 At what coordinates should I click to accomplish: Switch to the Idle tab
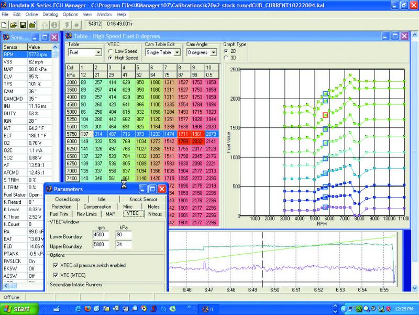tap(102, 199)
